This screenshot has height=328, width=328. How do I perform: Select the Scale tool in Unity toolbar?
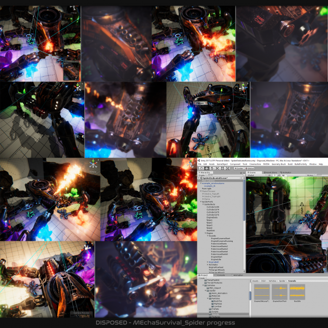[x=217, y=168]
